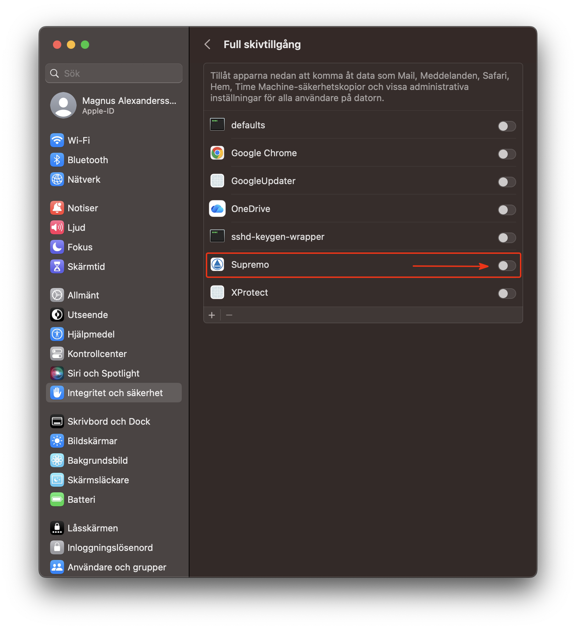Turn on OneDrive full disk access

click(x=507, y=210)
